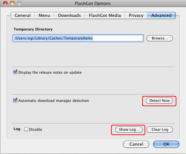Click the gray zoom window button
The height and width of the screenshot is (154, 186).
[19, 3]
